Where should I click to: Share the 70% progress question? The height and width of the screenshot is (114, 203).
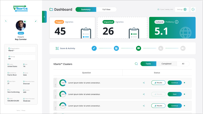[144, 83]
